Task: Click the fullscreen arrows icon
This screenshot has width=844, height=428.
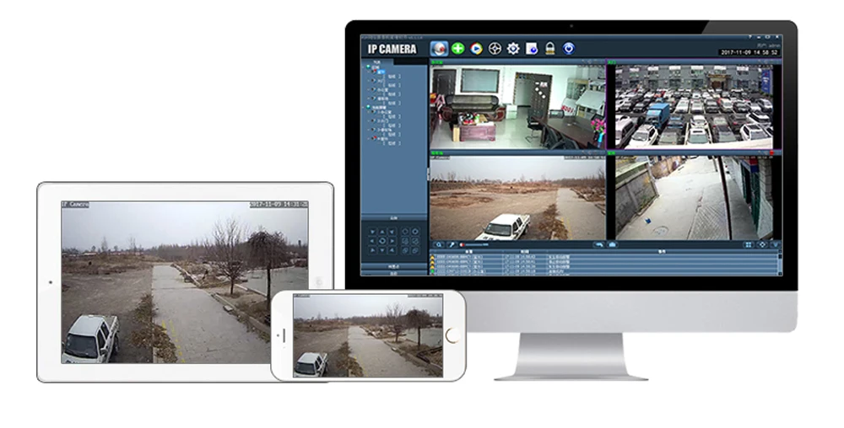Action: [762, 245]
